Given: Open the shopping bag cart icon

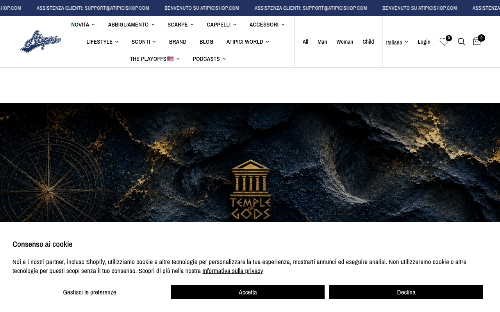Looking at the screenshot, I should [x=477, y=41].
